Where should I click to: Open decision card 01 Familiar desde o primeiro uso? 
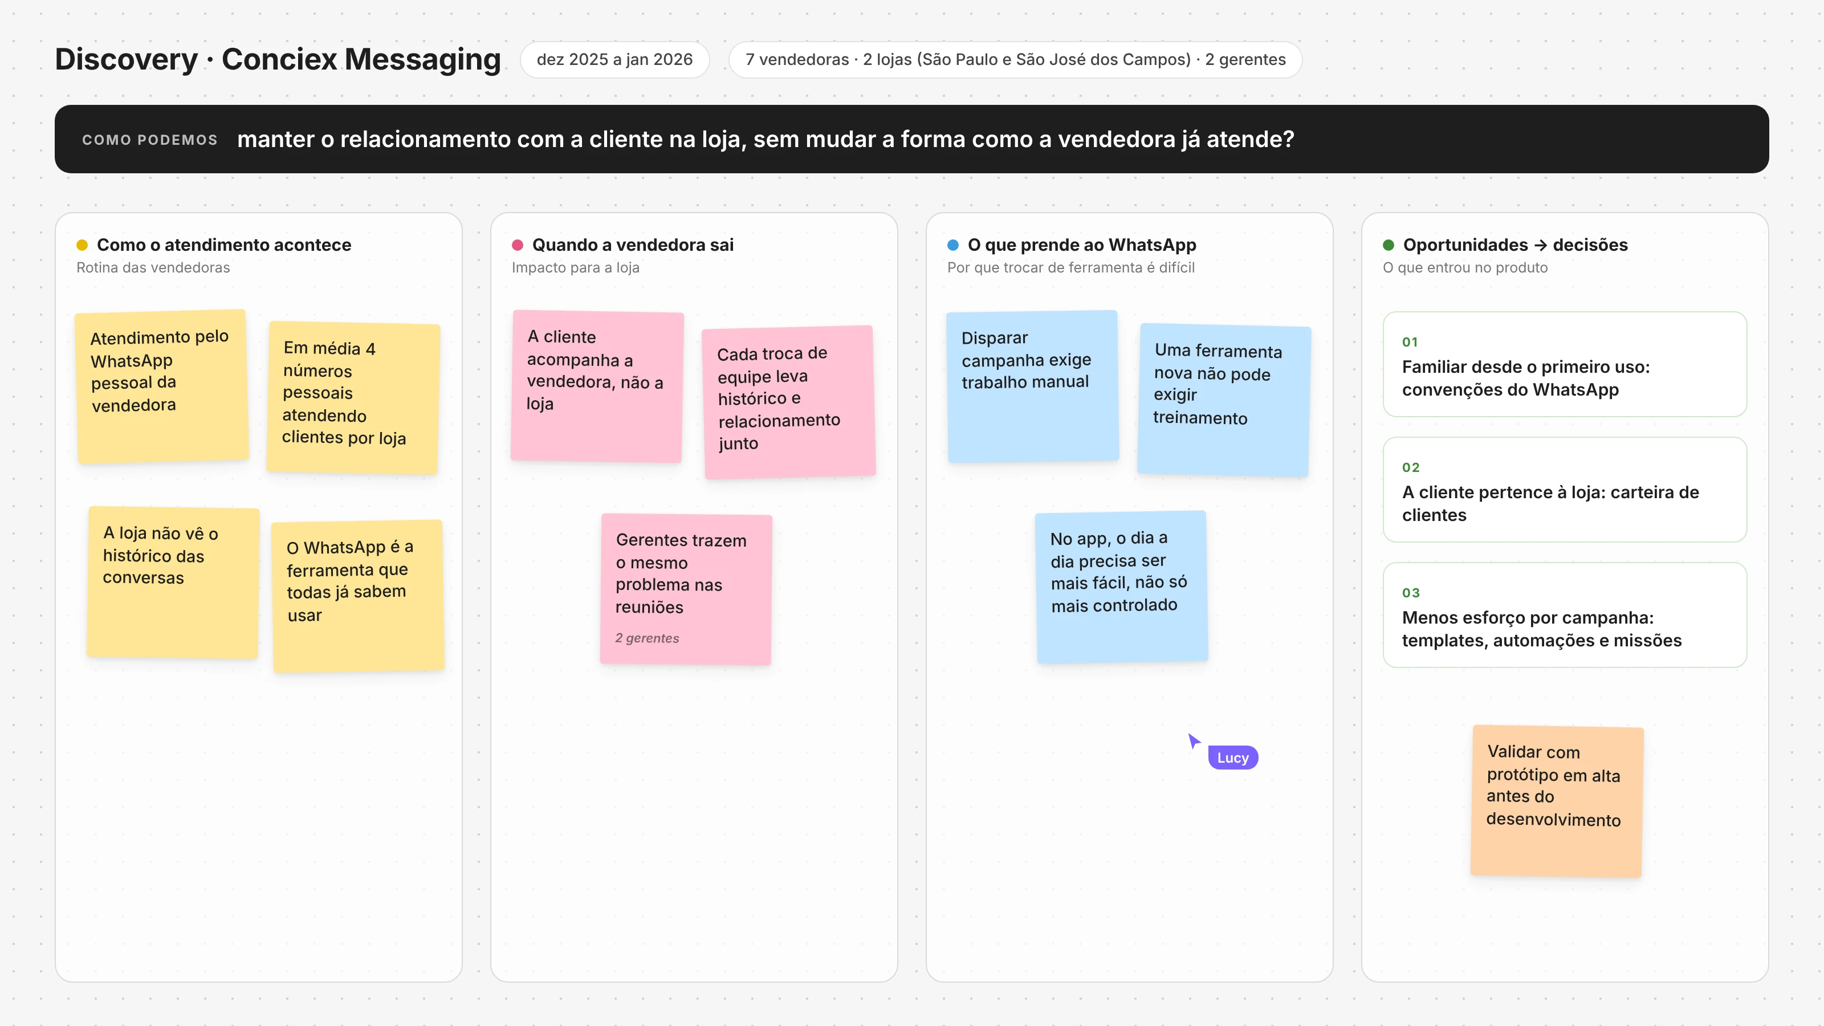(x=1565, y=365)
